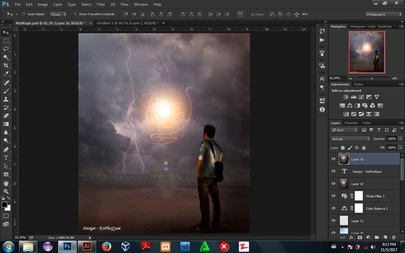Enable the Auto-Select checkbox
The width and height of the screenshot is (405, 253).
(23, 13)
